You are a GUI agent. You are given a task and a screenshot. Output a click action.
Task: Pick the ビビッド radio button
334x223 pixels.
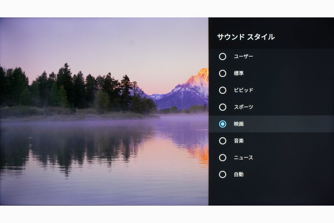coord(223,90)
